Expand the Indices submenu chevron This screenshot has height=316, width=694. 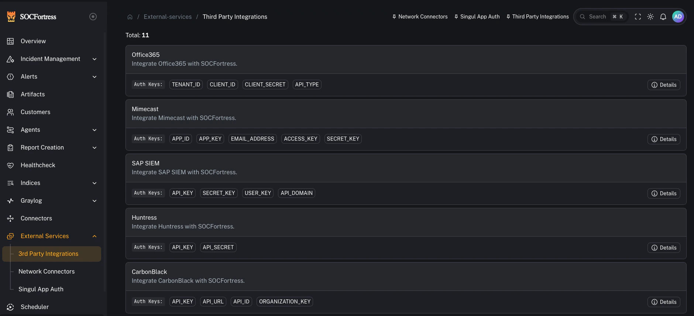[95, 183]
